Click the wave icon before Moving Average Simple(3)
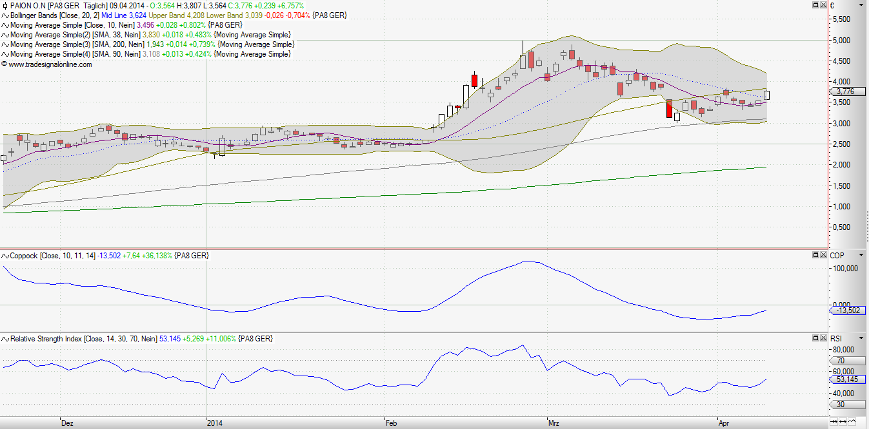 coord(5,44)
